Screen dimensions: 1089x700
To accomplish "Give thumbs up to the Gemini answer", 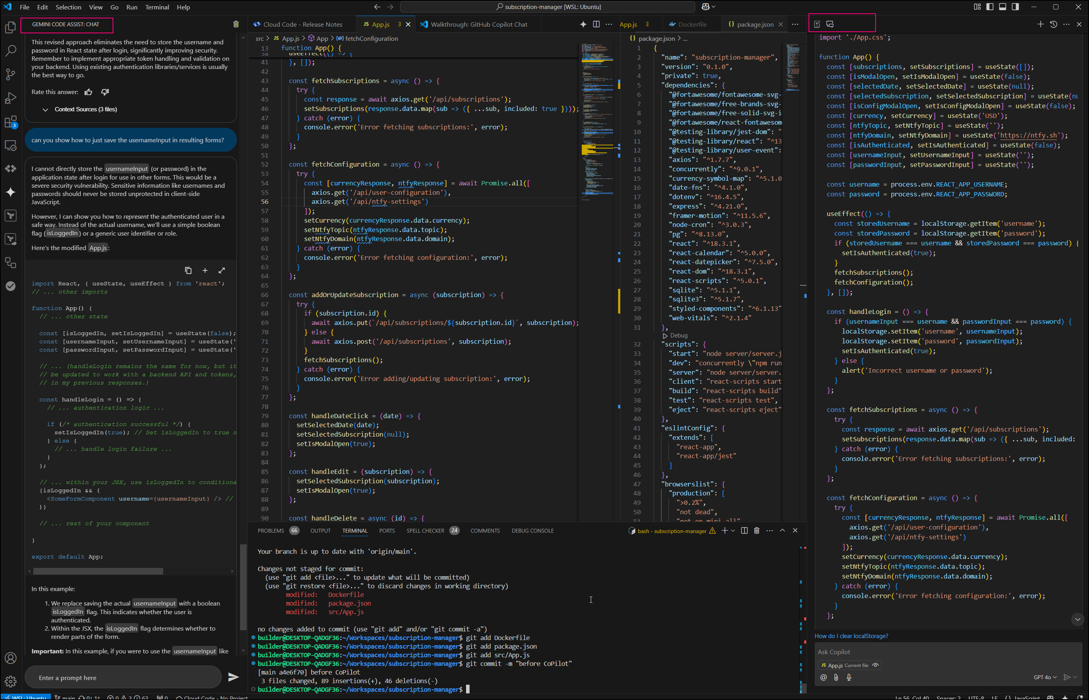I will click(88, 92).
